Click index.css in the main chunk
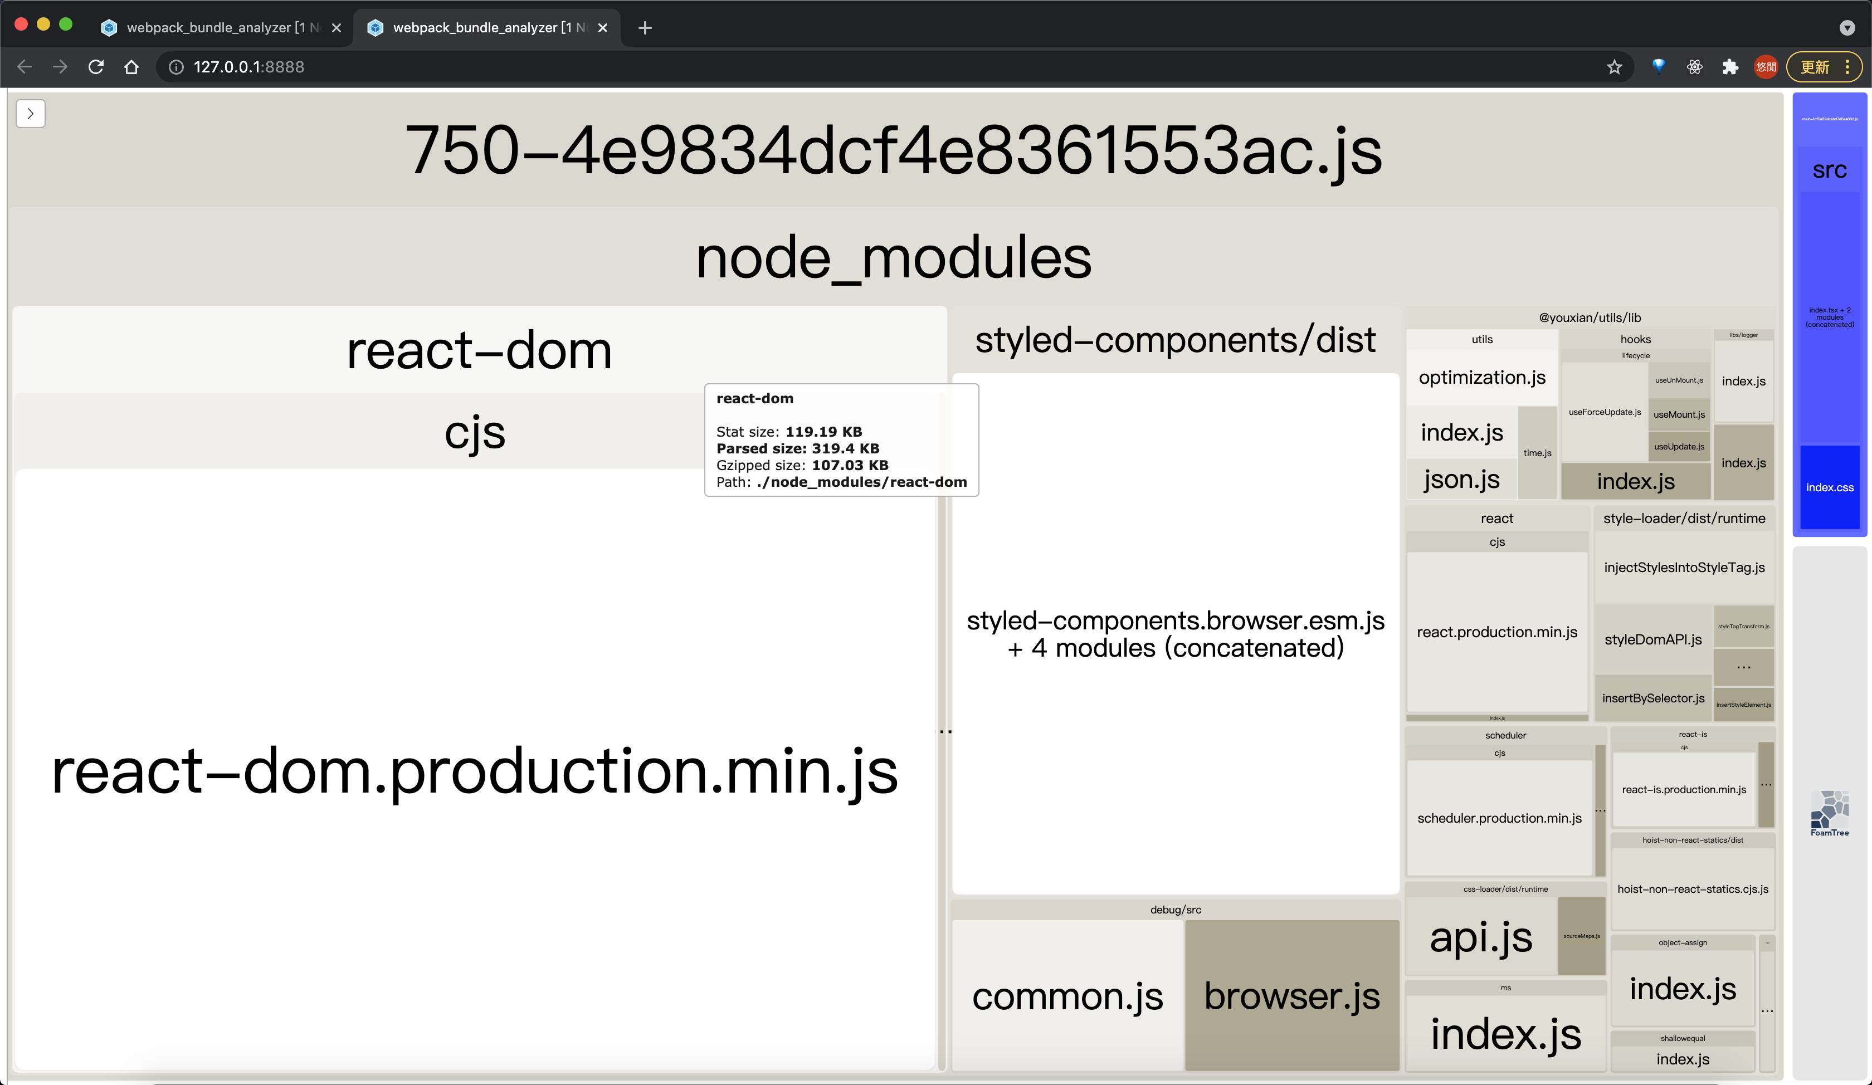Viewport: 1872px width, 1085px height. [x=1830, y=487]
